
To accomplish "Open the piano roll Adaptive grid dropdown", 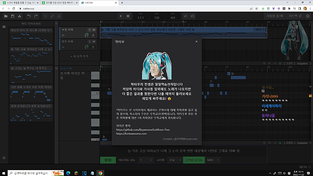I will pyautogui.click(x=304, y=143).
